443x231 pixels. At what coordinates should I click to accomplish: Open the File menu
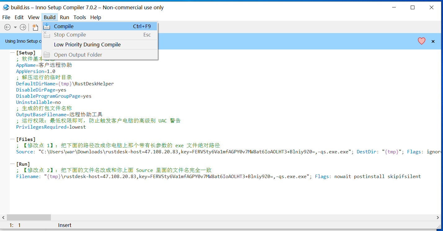click(6, 17)
